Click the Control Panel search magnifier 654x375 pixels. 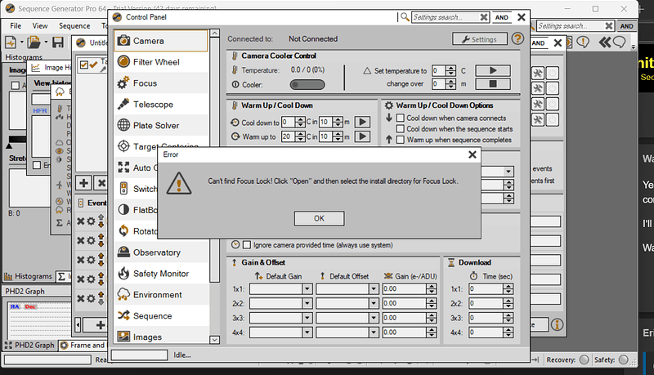(405, 17)
